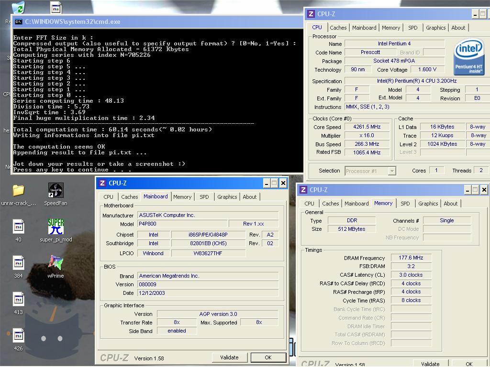This screenshot has height=367, width=490.
Task: Open Mainboard tab in top-right CPU-Z window
Action: pyautogui.click(x=364, y=27)
